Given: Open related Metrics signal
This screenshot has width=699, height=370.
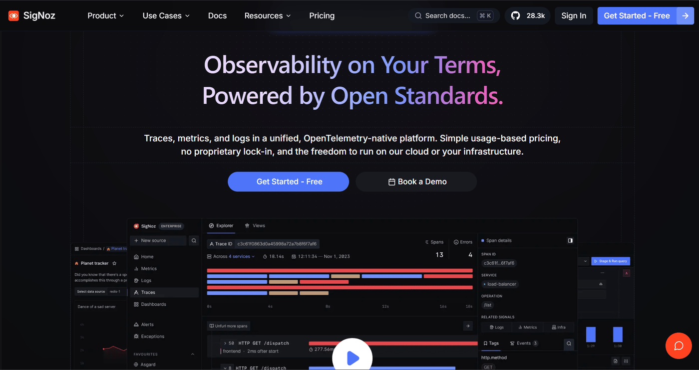Looking at the screenshot, I should (x=527, y=327).
